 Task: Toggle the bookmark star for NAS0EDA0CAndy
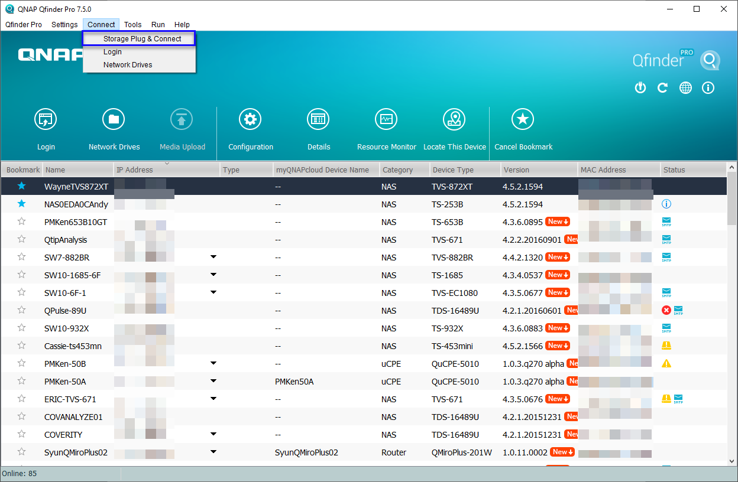pos(22,204)
